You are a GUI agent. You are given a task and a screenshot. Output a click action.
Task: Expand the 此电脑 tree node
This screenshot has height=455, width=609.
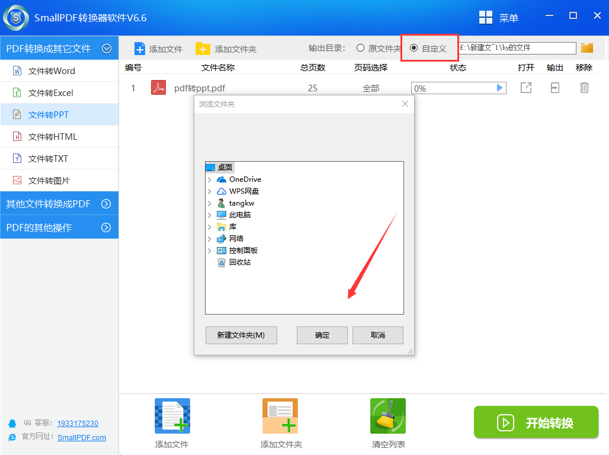tap(210, 215)
